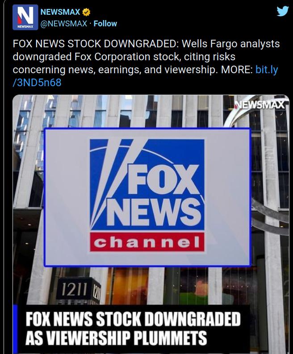The height and width of the screenshot is (354, 293).
Task: Open the @NEWSMAX handle link
Action: (64, 24)
